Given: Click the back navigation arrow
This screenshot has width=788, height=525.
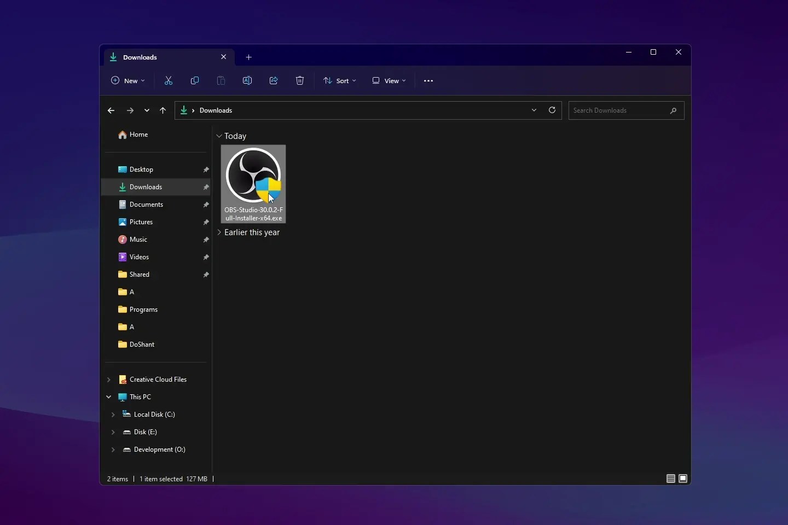Looking at the screenshot, I should click(x=111, y=110).
